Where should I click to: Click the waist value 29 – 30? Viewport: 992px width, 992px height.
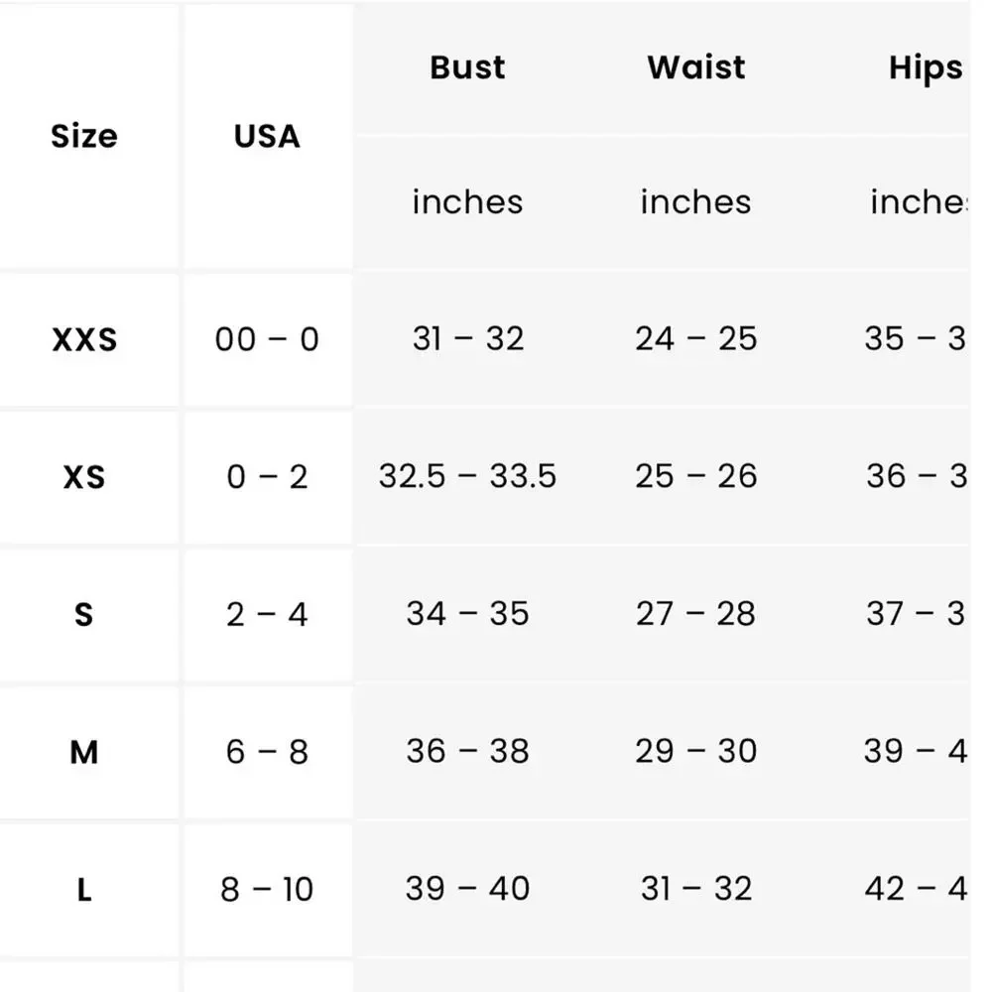(695, 752)
